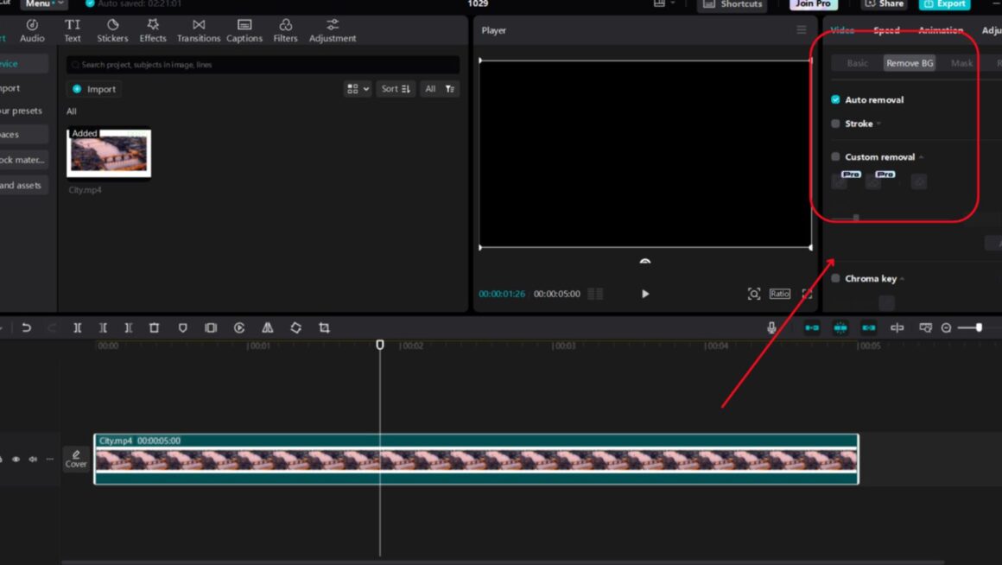The image size is (1002, 565).
Task: Open the All filter dropdown
Action: 430,89
